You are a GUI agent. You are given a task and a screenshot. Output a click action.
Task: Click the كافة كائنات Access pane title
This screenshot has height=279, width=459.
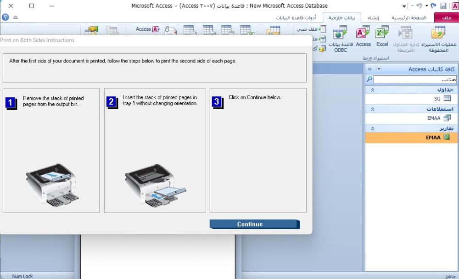click(x=431, y=69)
